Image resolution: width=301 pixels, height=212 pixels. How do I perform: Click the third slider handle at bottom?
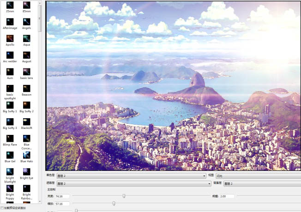point(76,211)
